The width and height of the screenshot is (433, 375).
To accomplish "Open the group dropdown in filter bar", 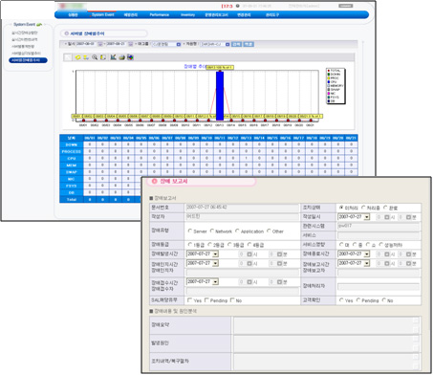I will [179, 44].
